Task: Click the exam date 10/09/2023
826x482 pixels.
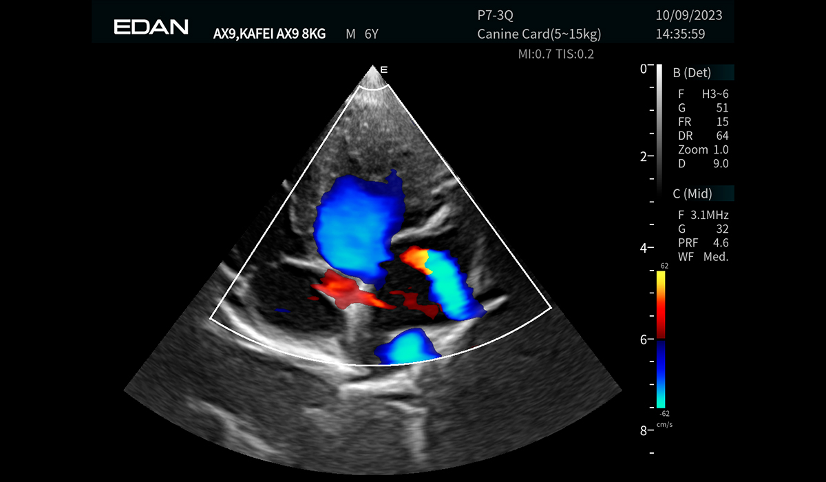Action: 690,14
